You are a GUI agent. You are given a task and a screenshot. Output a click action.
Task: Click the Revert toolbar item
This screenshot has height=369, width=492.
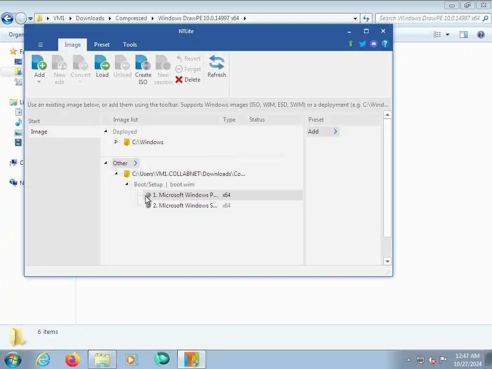(x=188, y=59)
